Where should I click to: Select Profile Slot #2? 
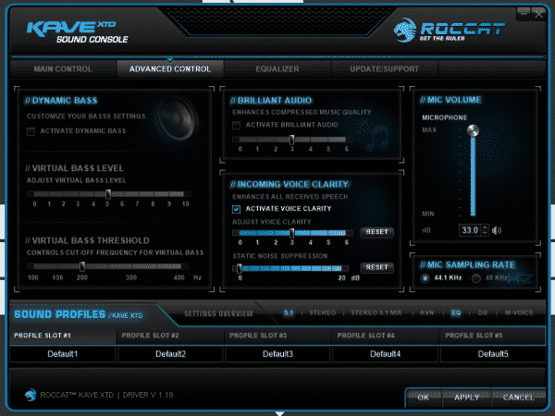click(171, 336)
